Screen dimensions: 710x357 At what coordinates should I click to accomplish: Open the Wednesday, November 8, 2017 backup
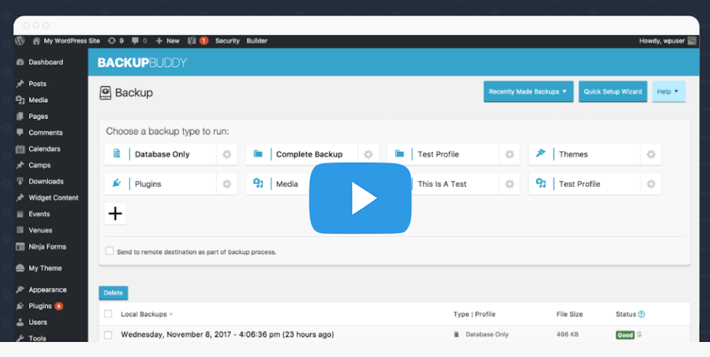click(x=227, y=335)
